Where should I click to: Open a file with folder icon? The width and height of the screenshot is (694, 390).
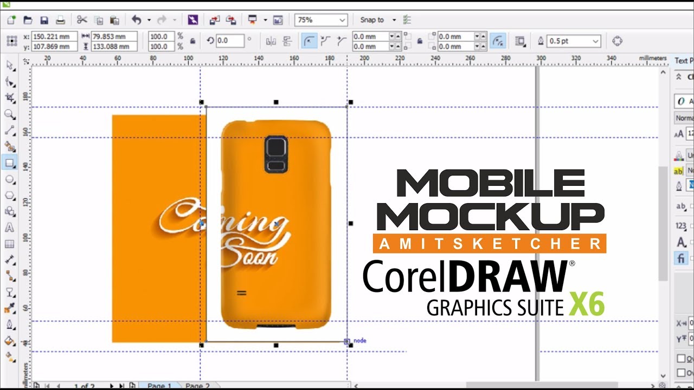pyautogui.click(x=28, y=20)
